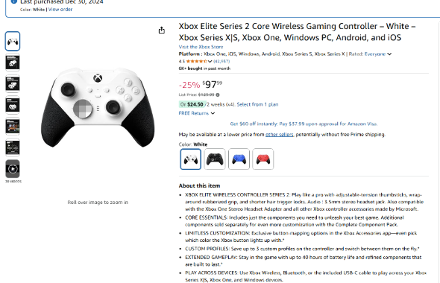The height and width of the screenshot is (283, 440).
Task: Choose the blue controller color option
Action: point(239,159)
